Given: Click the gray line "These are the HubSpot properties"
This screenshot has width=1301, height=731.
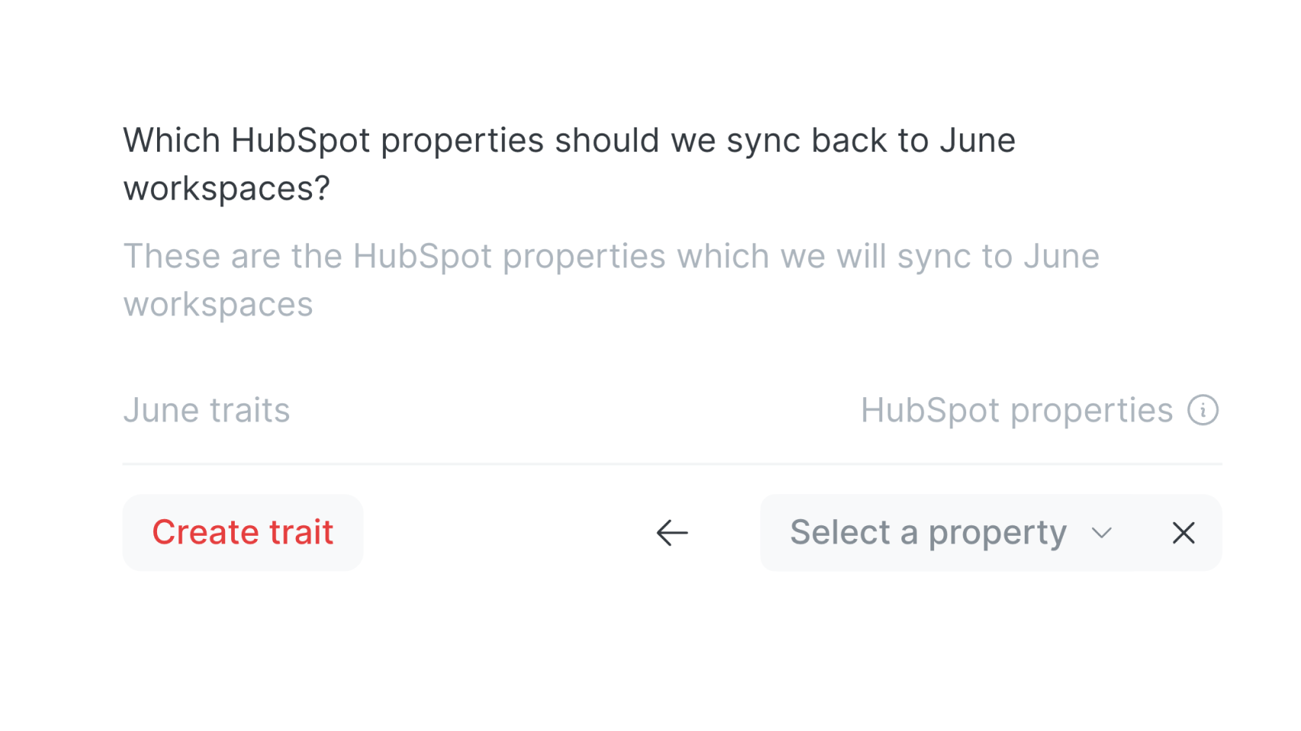Looking at the screenshot, I should click(610, 256).
